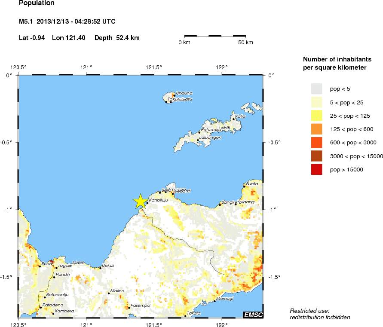This screenshot has height=327, width=383.
Task: Click the yellow star epicenter marker
Action: pos(141,202)
